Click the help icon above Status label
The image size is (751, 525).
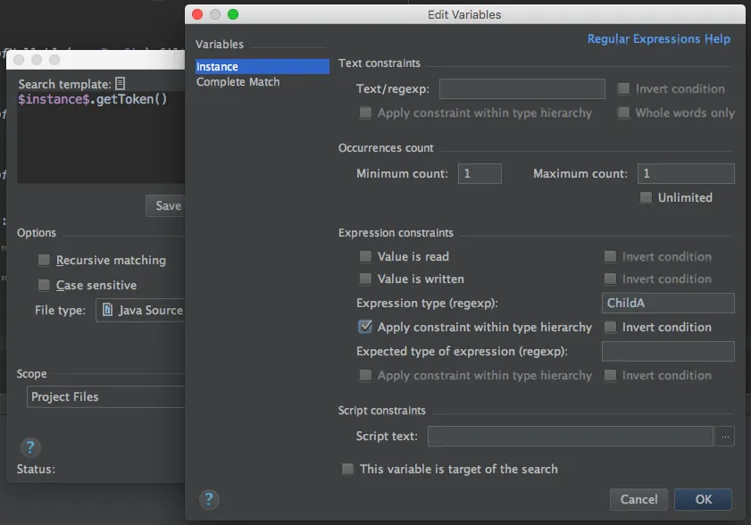pyautogui.click(x=29, y=447)
